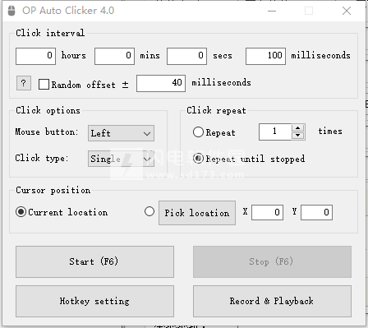Screen dimensions: 368x328
Task: Click the X coordinate field
Action: pos(267,212)
